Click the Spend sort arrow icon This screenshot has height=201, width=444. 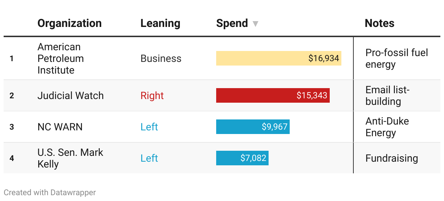(255, 24)
